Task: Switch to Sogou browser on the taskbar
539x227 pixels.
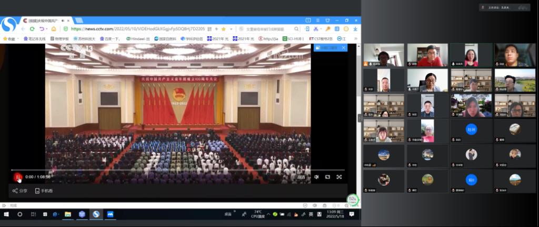Action: click(x=96, y=214)
